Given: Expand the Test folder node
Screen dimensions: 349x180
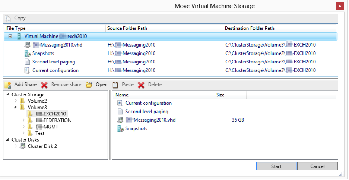Looking at the screenshot, I should tap(23, 133).
